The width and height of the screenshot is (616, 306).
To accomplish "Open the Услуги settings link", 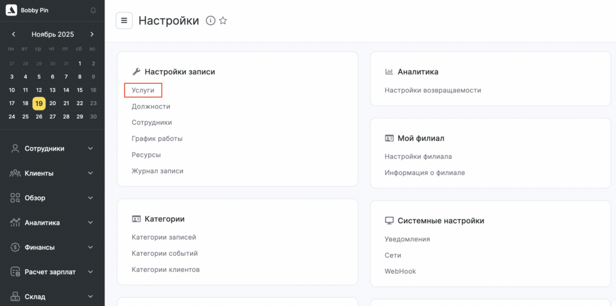I will (x=143, y=90).
